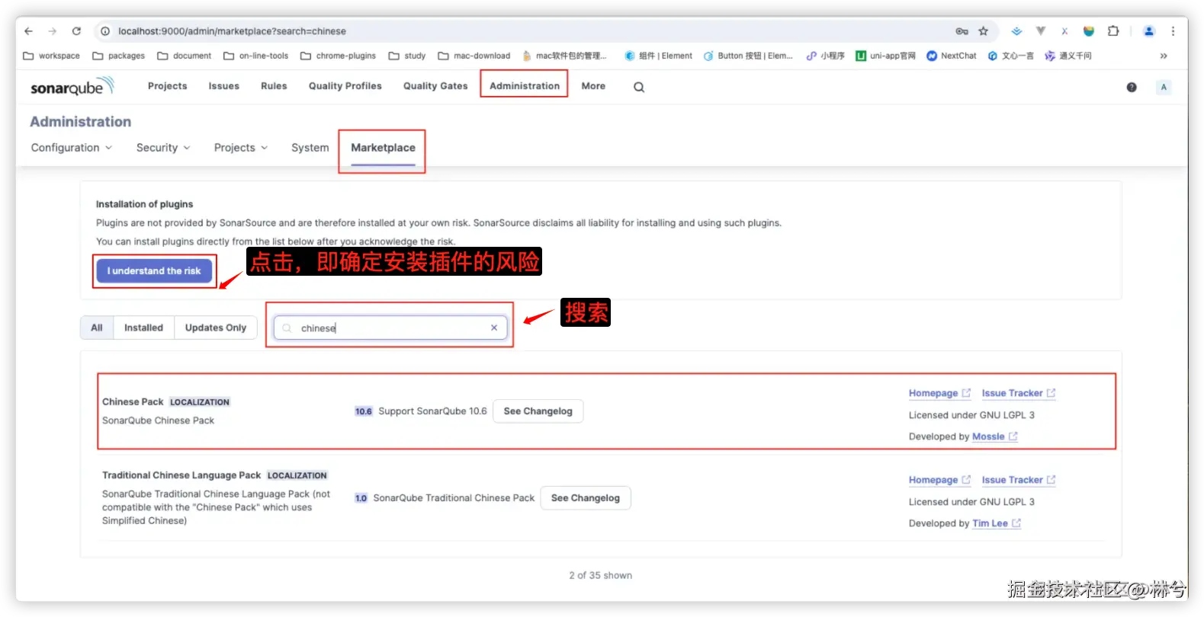Open the document bookmark folder
This screenshot has width=1204, height=617.
[x=185, y=56]
